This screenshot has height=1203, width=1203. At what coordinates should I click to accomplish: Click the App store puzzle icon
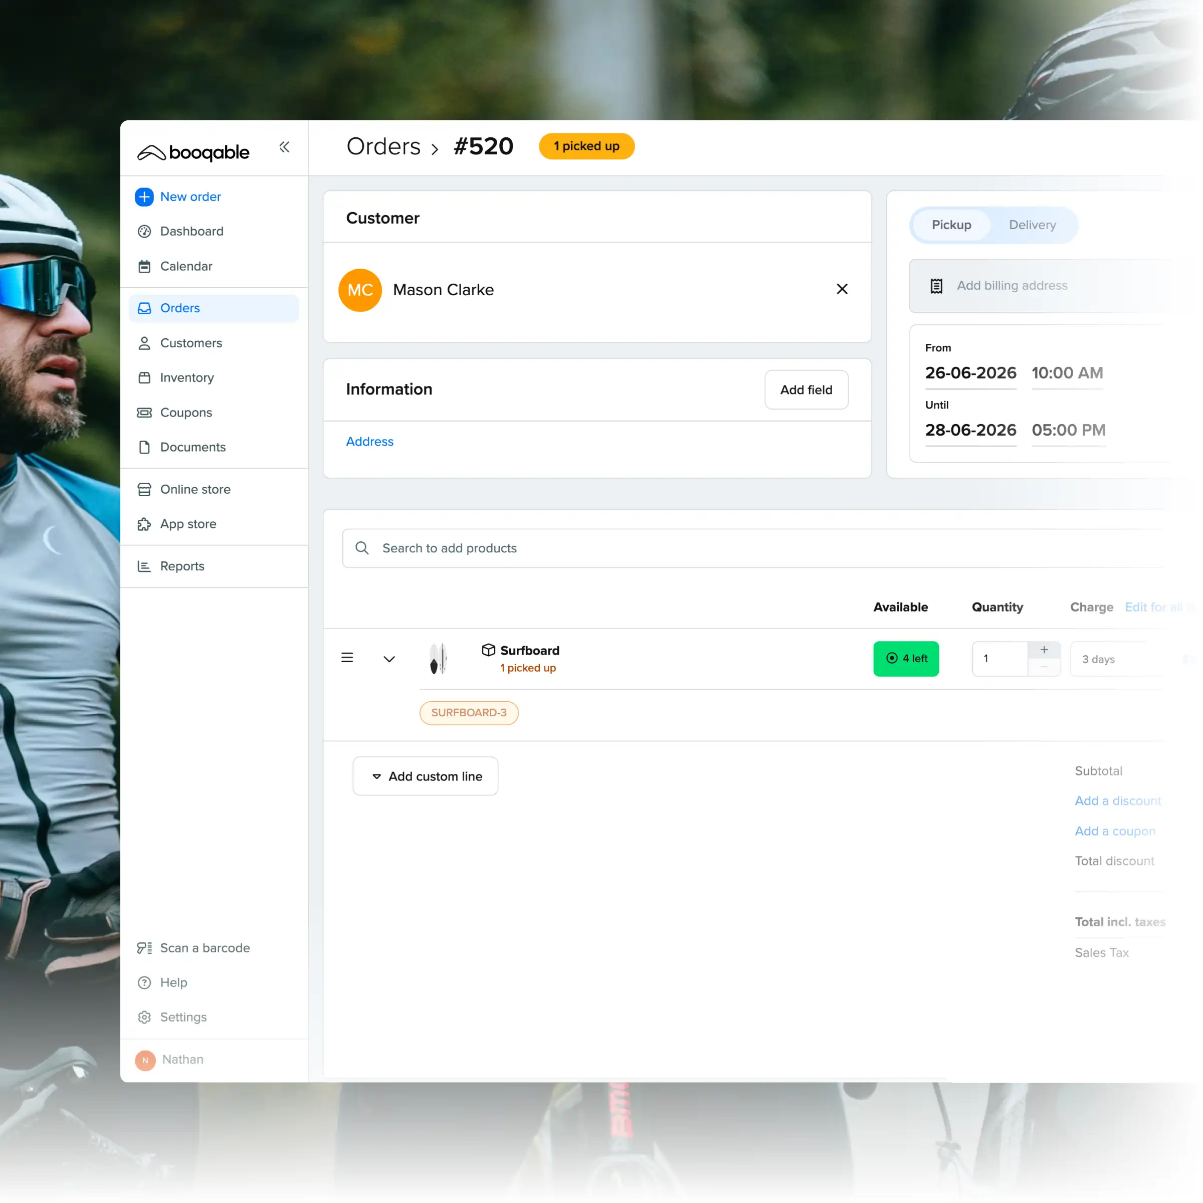pyautogui.click(x=144, y=524)
